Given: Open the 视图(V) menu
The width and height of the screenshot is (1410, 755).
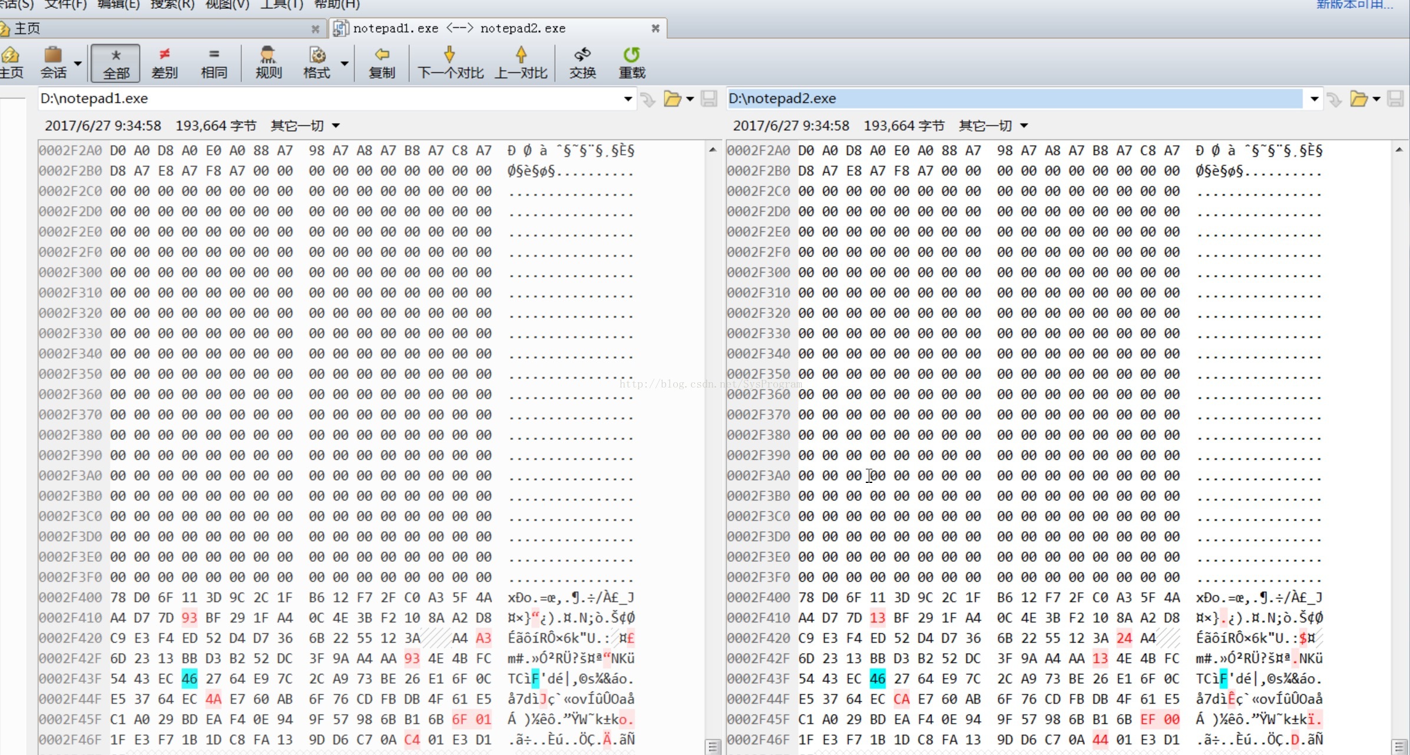Looking at the screenshot, I should 227,4.
